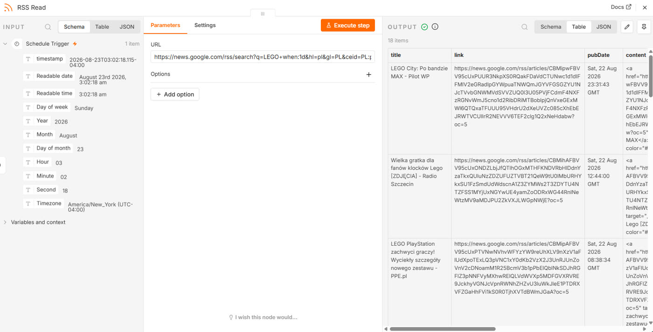Click the type icon beside Timezone field

click(x=28, y=204)
